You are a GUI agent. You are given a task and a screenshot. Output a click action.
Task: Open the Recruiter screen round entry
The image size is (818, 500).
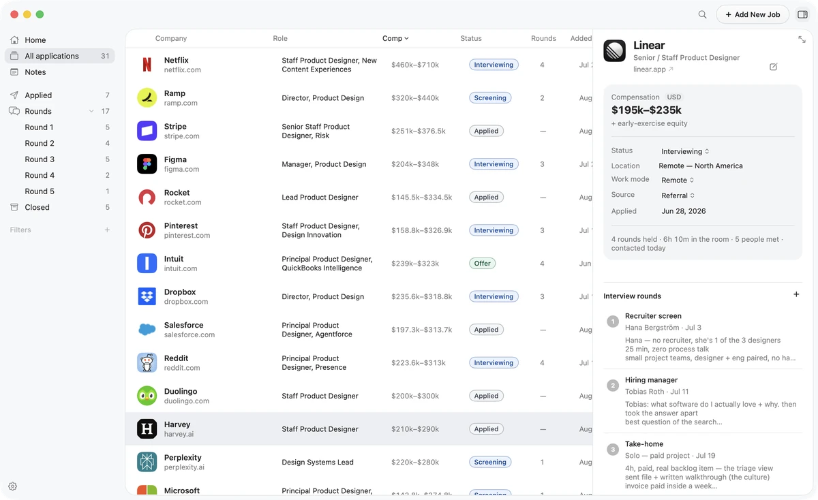pos(701,337)
